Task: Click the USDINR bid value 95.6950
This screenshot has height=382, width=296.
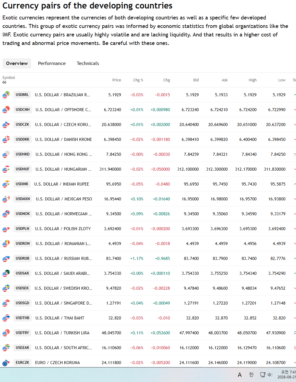Action: (191, 184)
